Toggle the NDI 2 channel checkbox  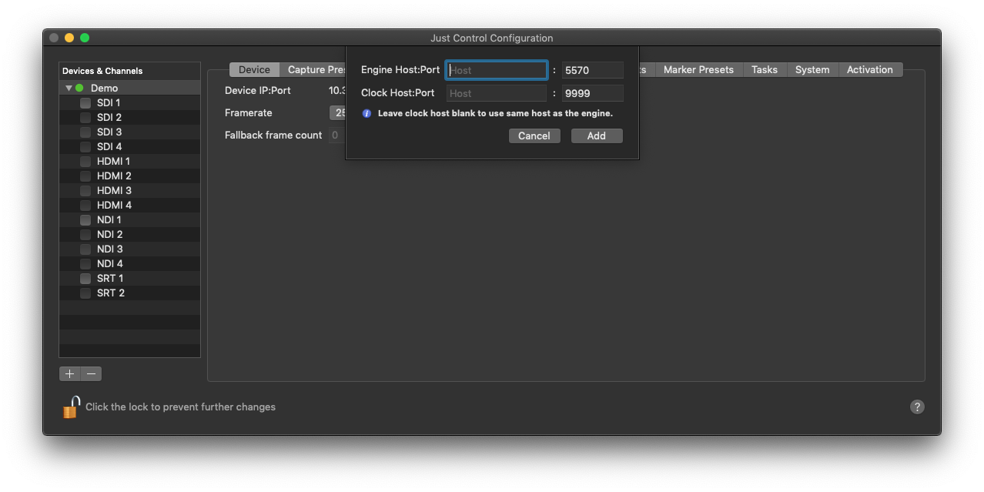point(85,234)
